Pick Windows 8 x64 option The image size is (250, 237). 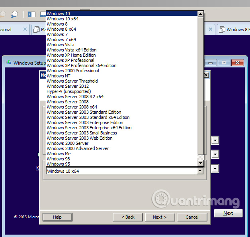click(x=122, y=29)
